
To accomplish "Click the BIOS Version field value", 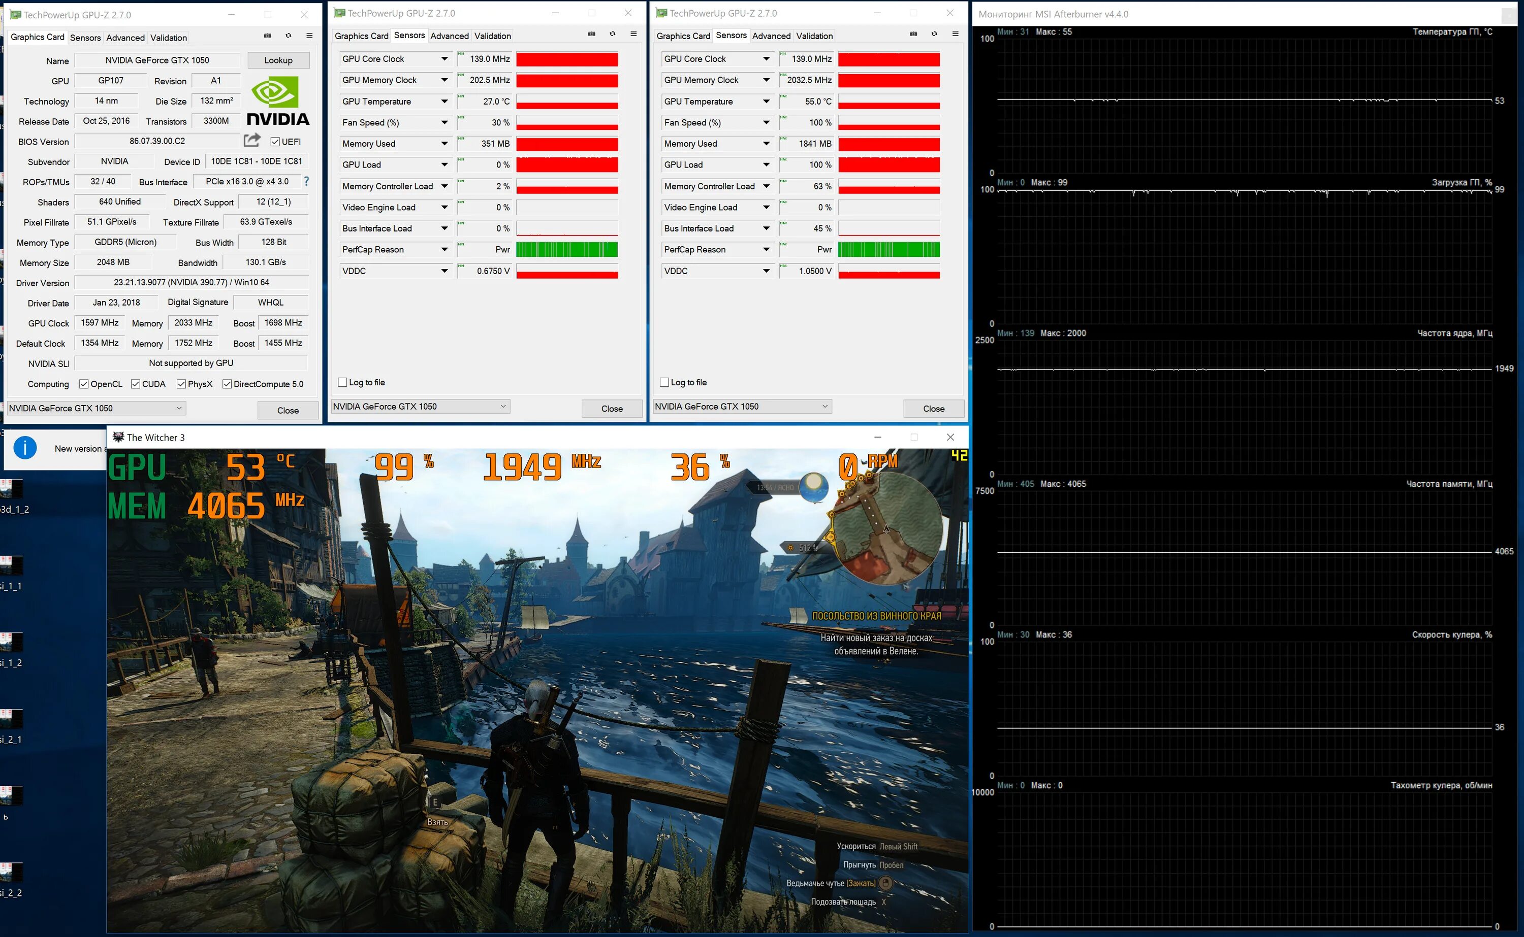I will tap(157, 141).
